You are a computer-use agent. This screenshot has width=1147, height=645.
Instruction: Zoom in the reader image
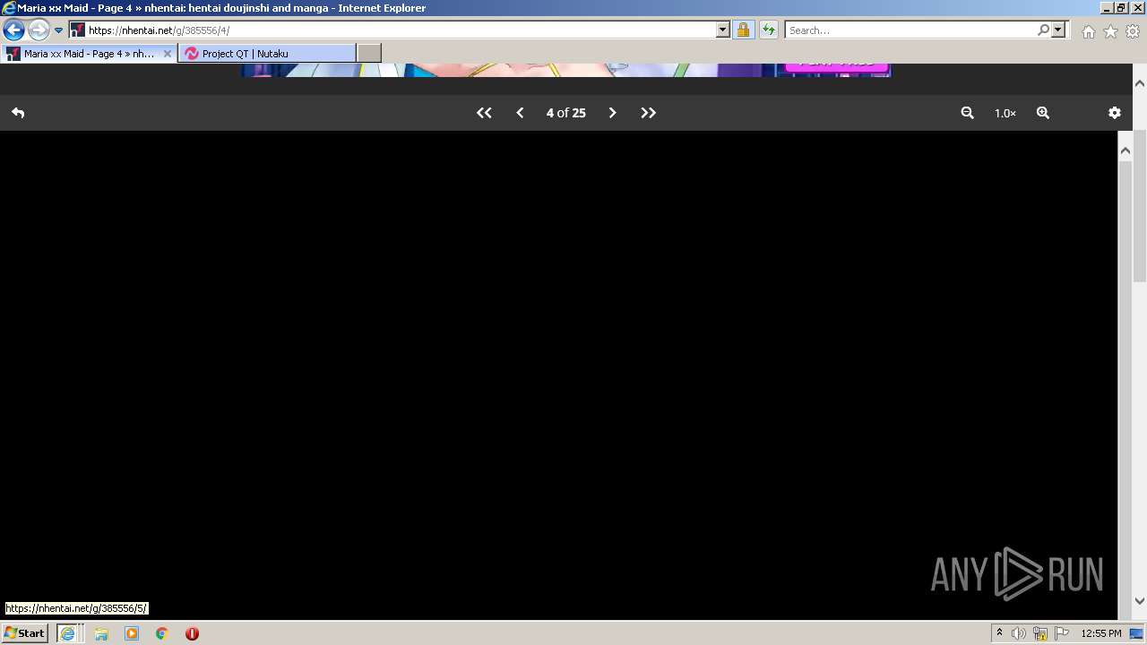click(1043, 113)
